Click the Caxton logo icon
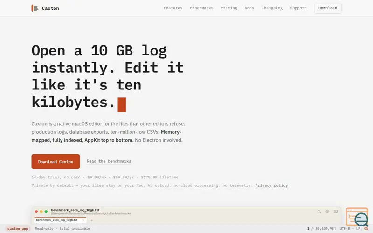 point(35,8)
